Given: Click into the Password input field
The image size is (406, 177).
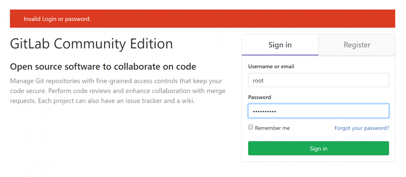Looking at the screenshot, I should coord(318,111).
